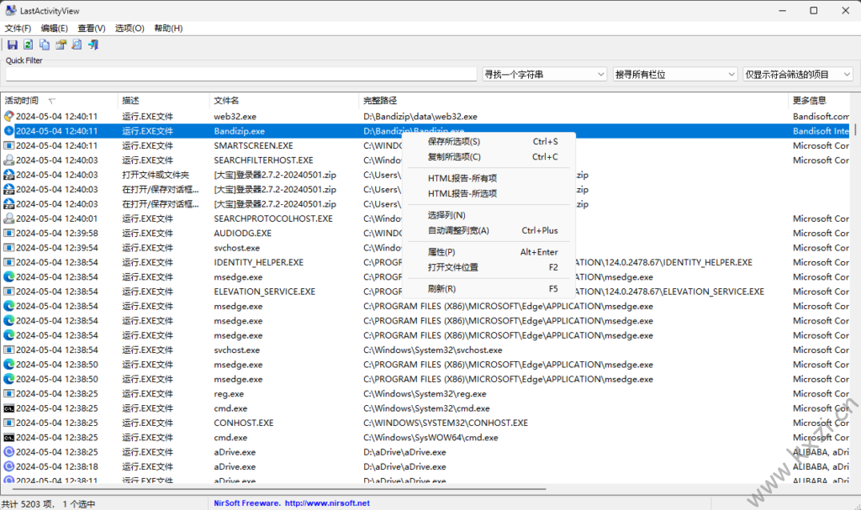Click the icon of the SMARTSCREEN.EXE row
Screen dimensions: 861x510
tap(8, 145)
